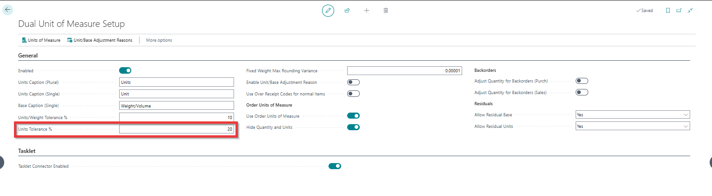The image size is (712, 196).
Task: Toggle Use Over Receipt Codes for normal Items
Action: pos(353,94)
